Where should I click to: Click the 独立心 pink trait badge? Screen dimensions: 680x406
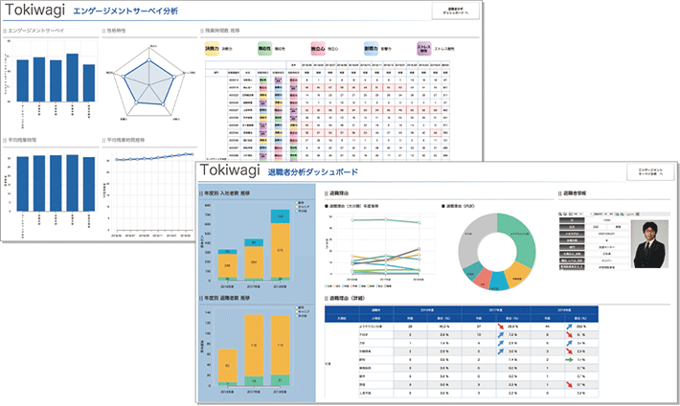[319, 45]
